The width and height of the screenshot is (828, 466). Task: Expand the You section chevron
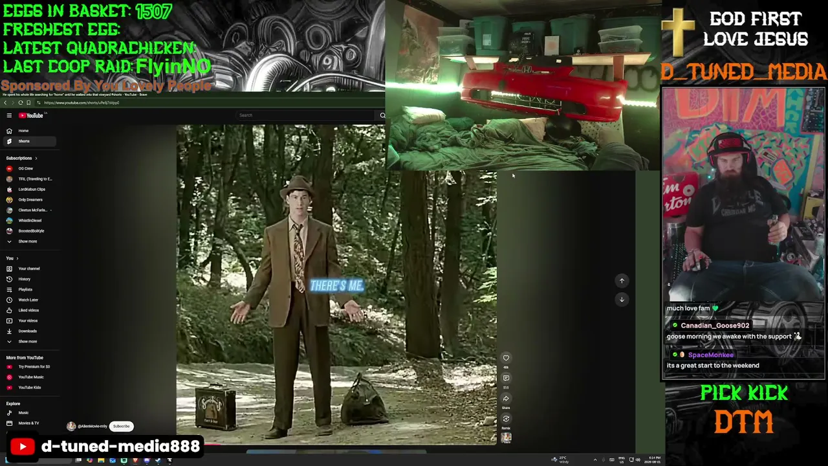17,258
